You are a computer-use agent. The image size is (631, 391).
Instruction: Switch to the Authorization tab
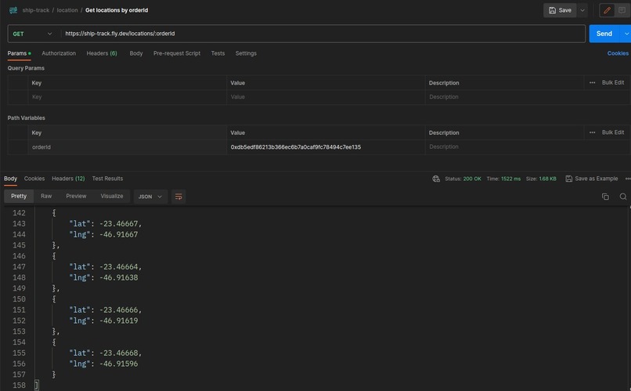(x=59, y=53)
